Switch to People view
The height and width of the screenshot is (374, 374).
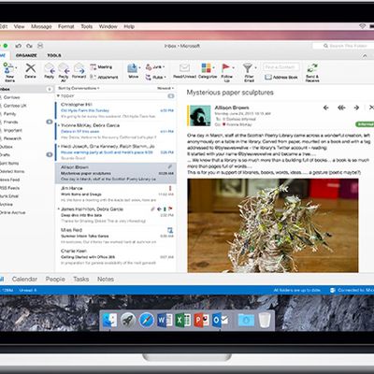55,279
